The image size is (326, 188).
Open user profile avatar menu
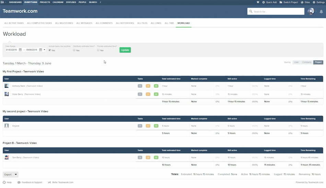pos(311,11)
